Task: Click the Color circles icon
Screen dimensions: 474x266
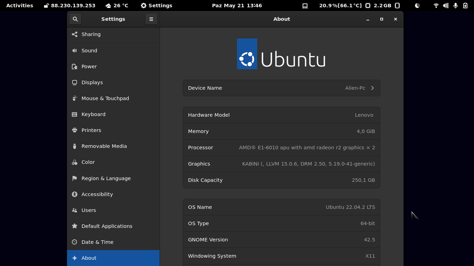Action: [x=75, y=162]
